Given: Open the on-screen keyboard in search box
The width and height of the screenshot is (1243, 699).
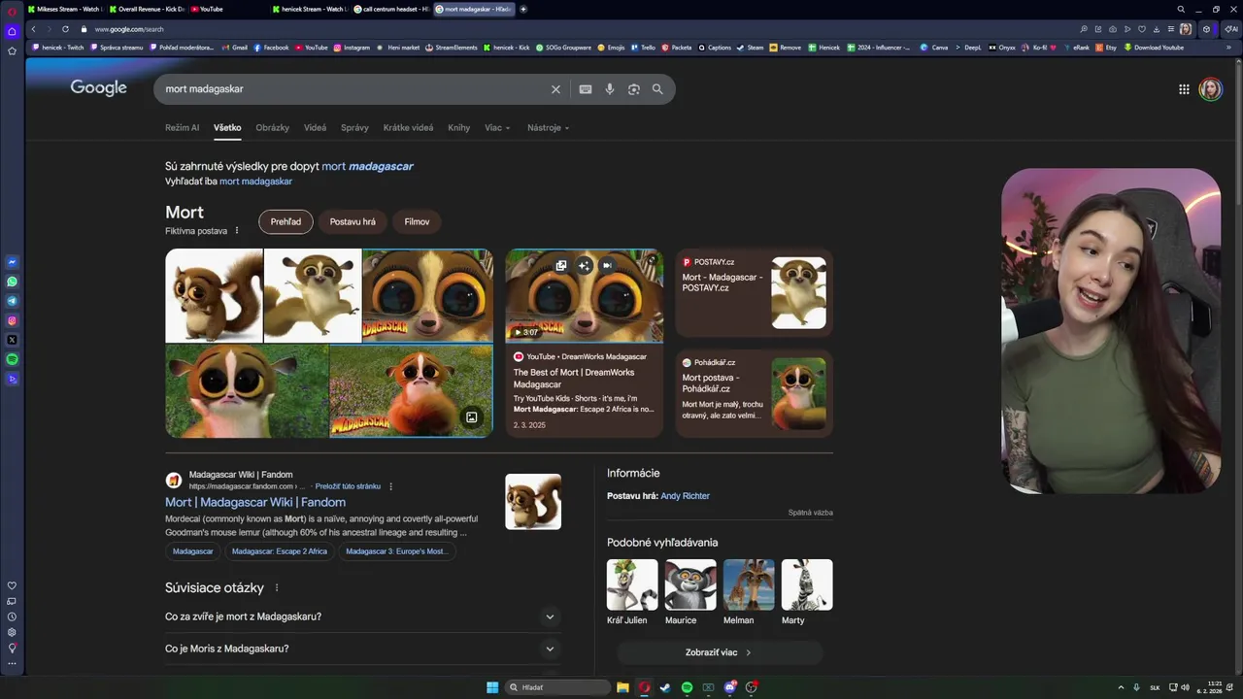Looking at the screenshot, I should coord(586,89).
